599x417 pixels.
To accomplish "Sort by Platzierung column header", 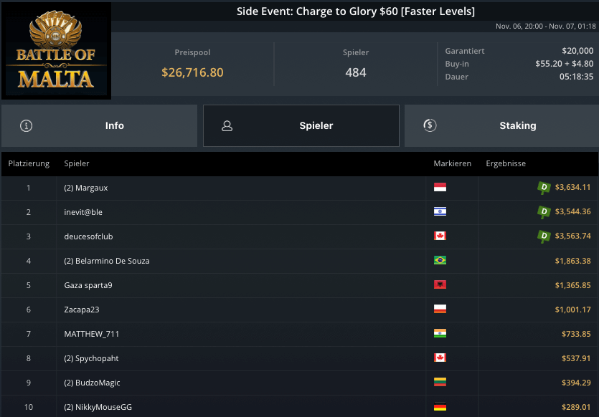I will pos(29,163).
